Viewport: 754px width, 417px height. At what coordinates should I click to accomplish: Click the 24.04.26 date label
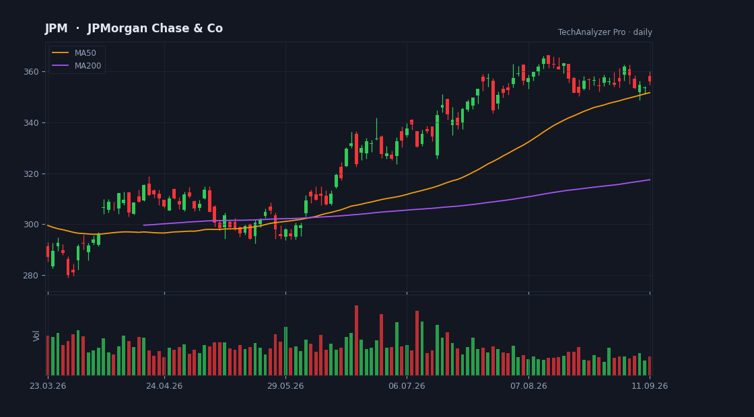pyautogui.click(x=164, y=386)
